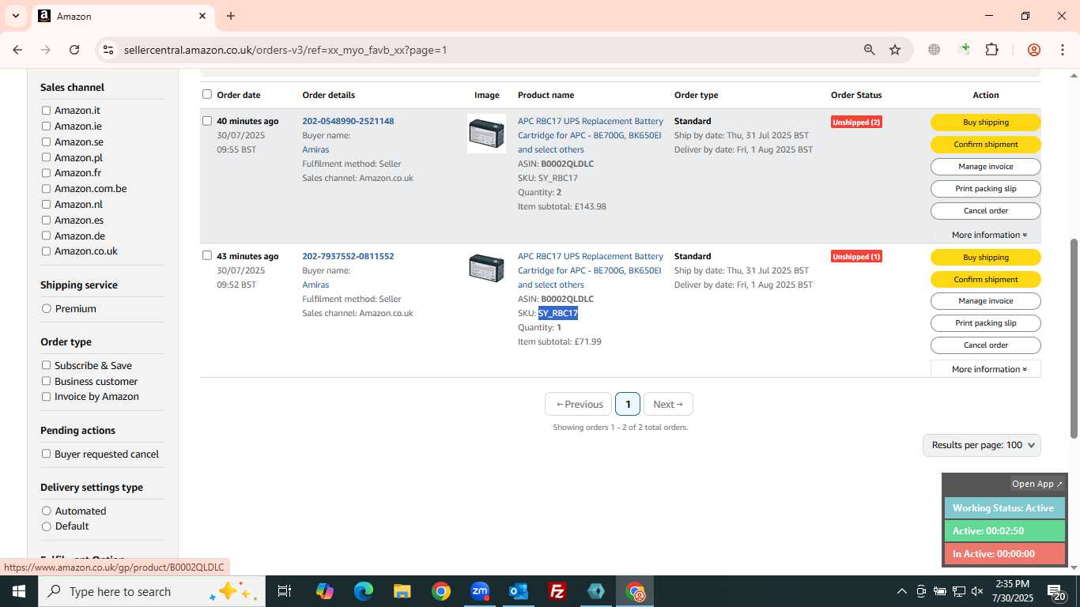Enable Invoice by Amazon filter
Image resolution: width=1080 pixels, height=607 pixels.
click(47, 397)
